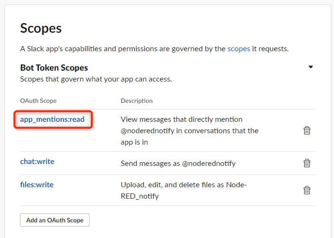Click the 'A Slack app's capabilities' intro sentence
The width and height of the screenshot is (334, 238).
coord(154,49)
